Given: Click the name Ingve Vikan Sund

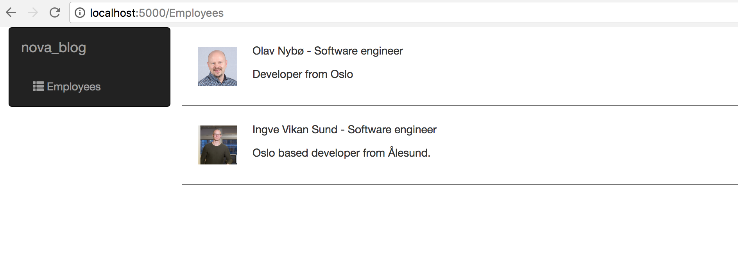Looking at the screenshot, I should pyautogui.click(x=295, y=130).
